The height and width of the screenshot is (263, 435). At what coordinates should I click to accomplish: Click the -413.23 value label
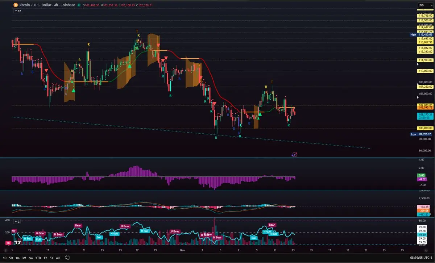(x=424, y=214)
